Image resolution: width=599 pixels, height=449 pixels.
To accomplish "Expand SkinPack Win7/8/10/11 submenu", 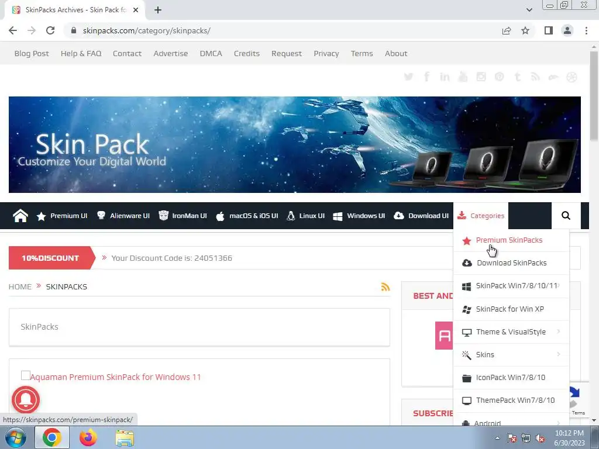I will pyautogui.click(x=511, y=286).
